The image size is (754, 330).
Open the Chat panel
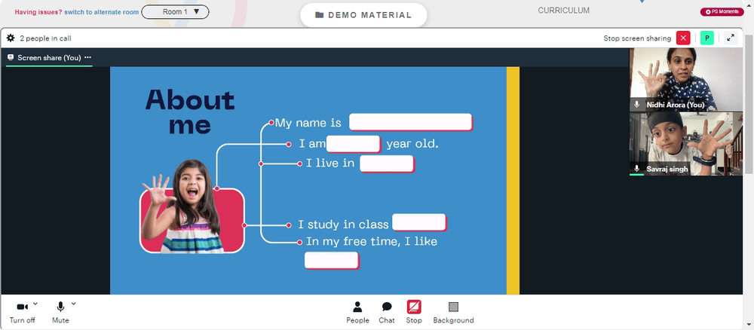[x=387, y=312]
